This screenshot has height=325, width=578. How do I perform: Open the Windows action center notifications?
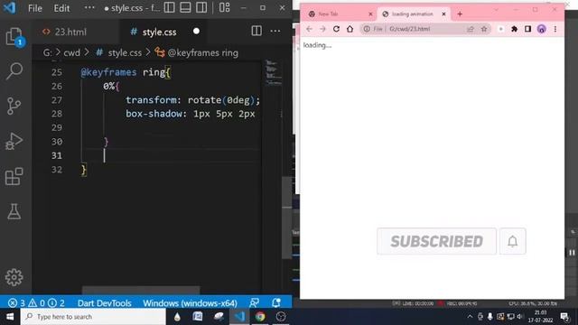click(x=564, y=317)
